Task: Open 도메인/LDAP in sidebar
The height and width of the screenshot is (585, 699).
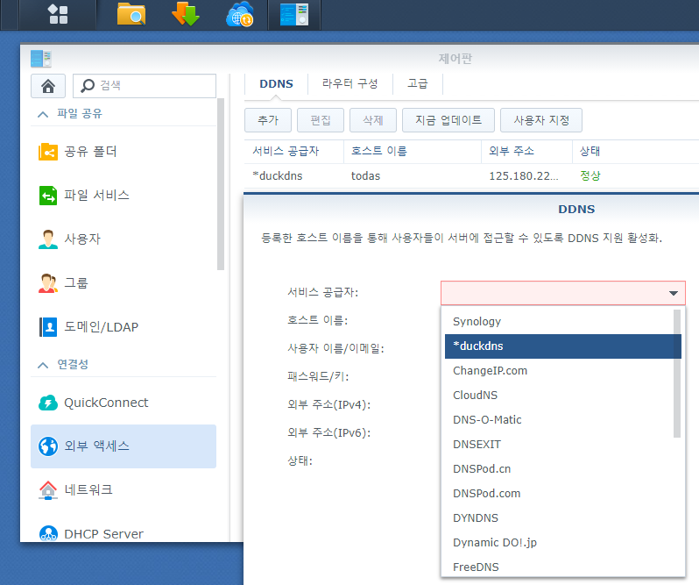Action: click(x=124, y=326)
